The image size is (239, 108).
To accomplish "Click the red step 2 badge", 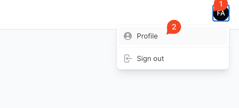I will click(174, 27).
